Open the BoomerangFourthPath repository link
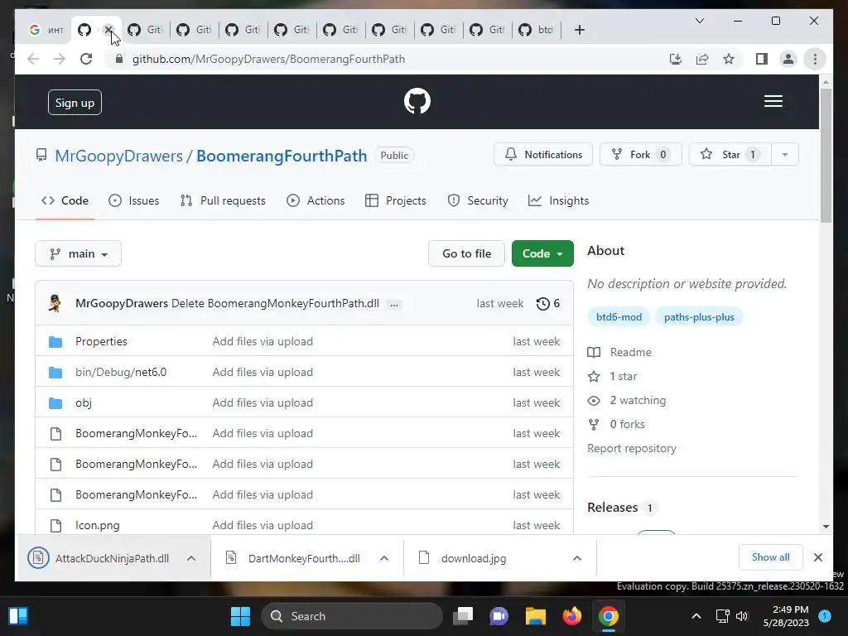This screenshot has width=848, height=636. point(282,156)
